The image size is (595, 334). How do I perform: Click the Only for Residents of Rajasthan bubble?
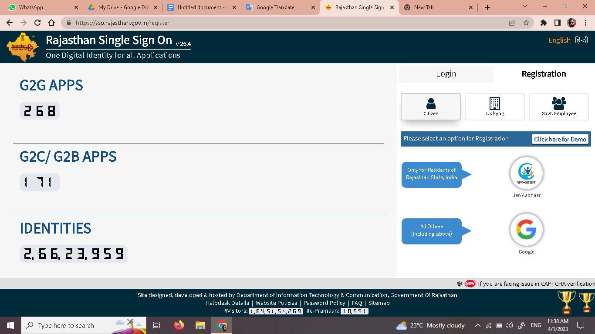click(x=432, y=174)
